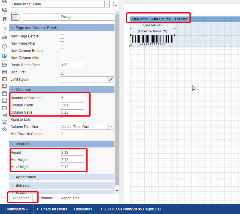Click the Column Width input field

point(72,105)
